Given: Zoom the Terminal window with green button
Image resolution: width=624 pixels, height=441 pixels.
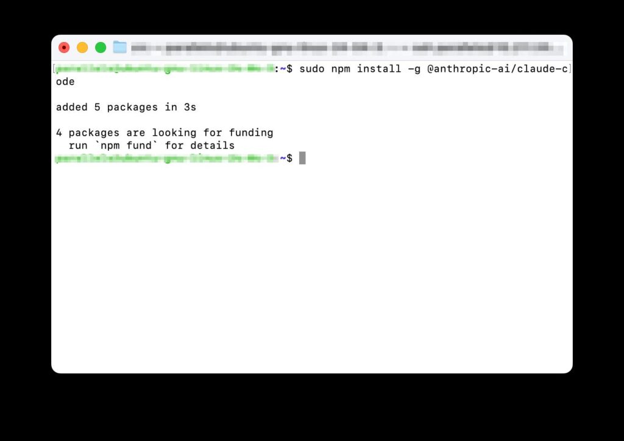Looking at the screenshot, I should [101, 47].
